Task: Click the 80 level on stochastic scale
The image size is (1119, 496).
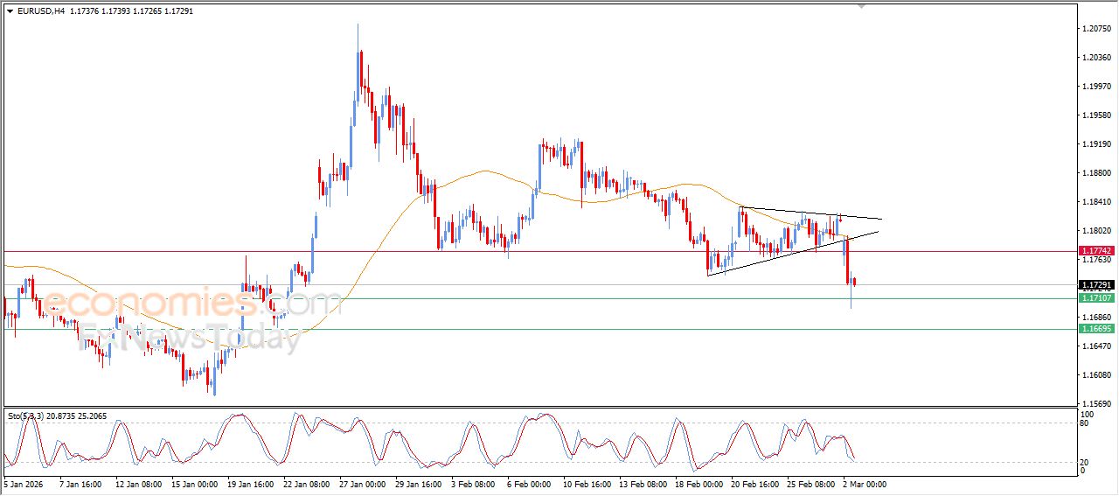Action: 1087,424
